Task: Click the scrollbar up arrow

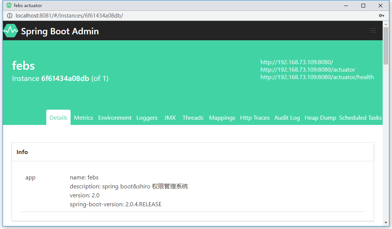Action: (386, 24)
